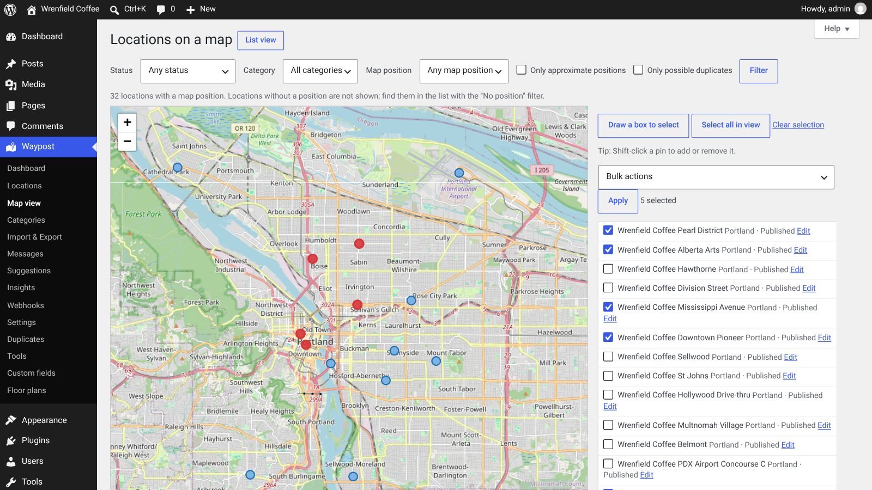This screenshot has width=872, height=490.
Task: Uncheck Wrenfield Coffee Alberta Arts
Action: (x=608, y=249)
